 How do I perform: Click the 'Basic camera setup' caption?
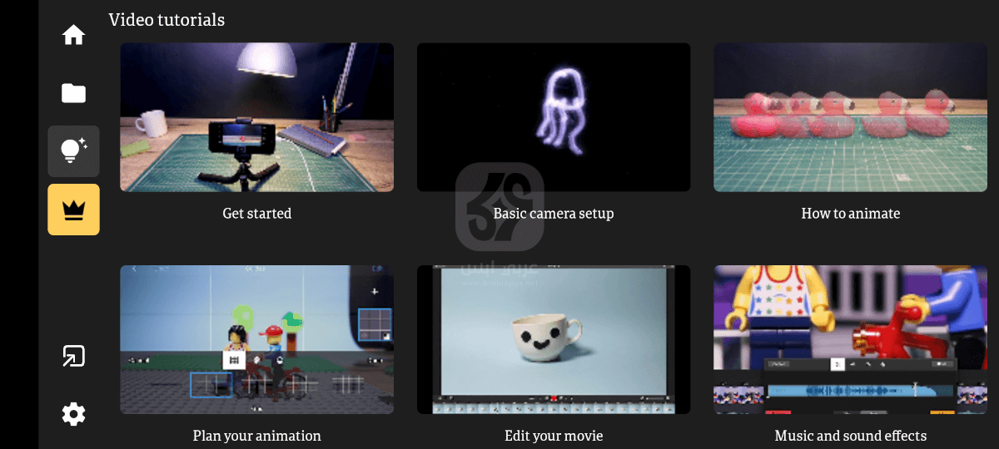click(x=554, y=214)
